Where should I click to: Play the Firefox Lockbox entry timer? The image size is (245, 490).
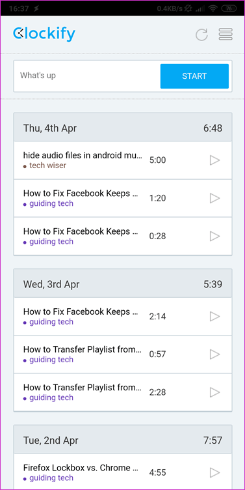214,472
